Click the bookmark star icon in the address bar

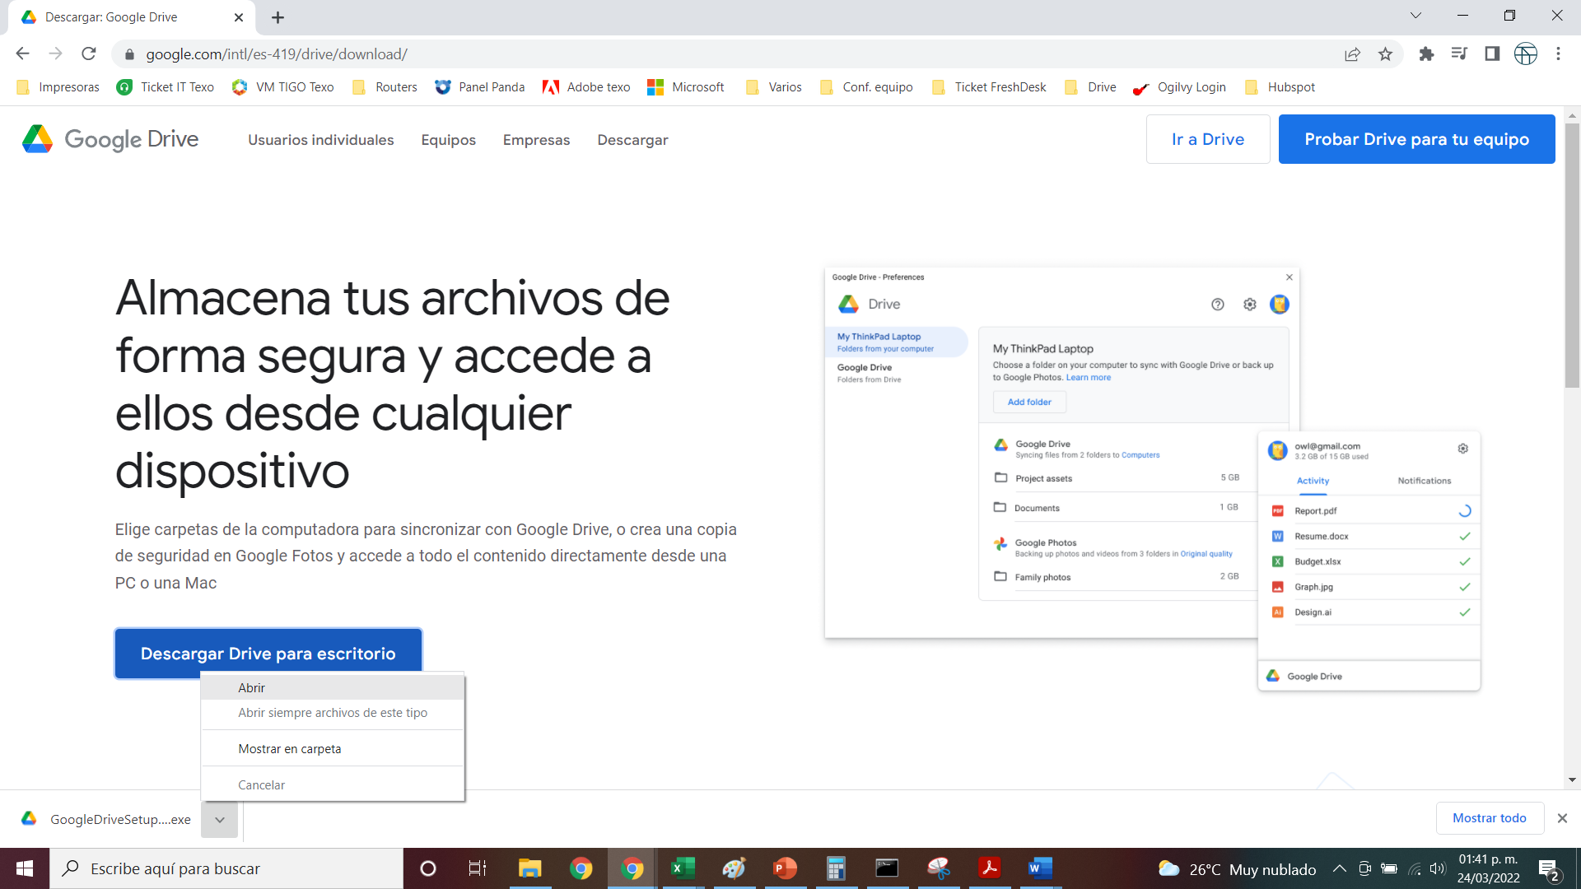[x=1385, y=54]
